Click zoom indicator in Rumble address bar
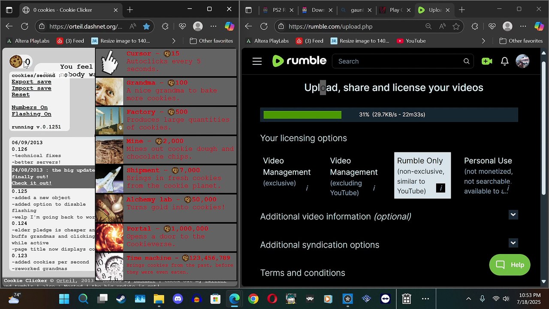This screenshot has width=549, height=309. tap(428, 26)
